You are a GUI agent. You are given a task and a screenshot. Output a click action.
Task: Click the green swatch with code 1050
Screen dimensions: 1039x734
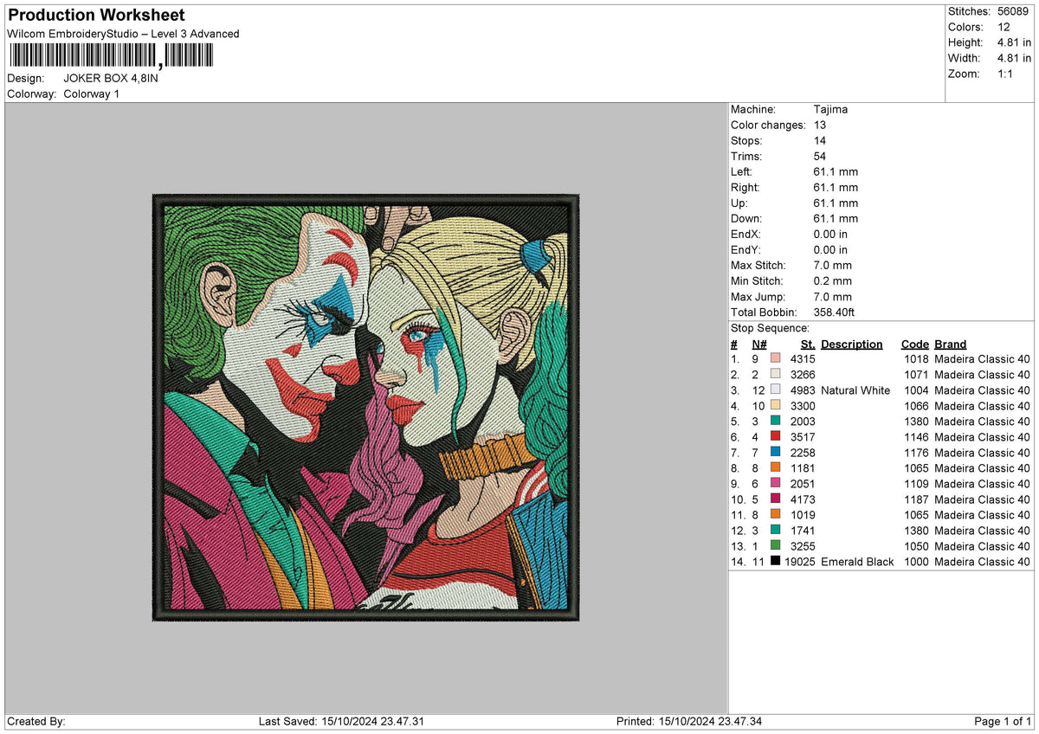coord(775,546)
